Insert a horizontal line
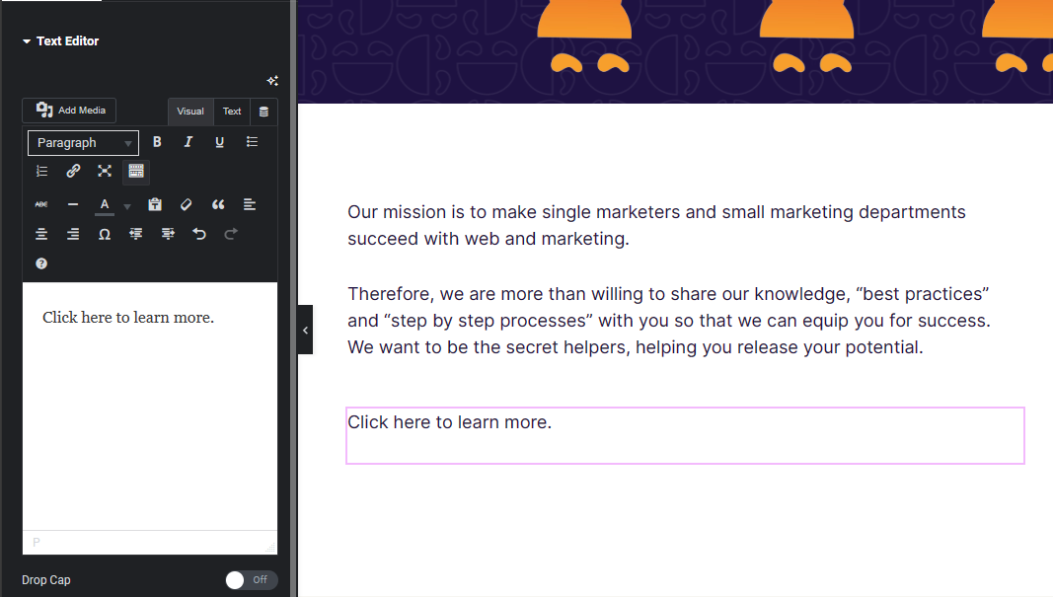The height and width of the screenshot is (597, 1053). point(72,203)
